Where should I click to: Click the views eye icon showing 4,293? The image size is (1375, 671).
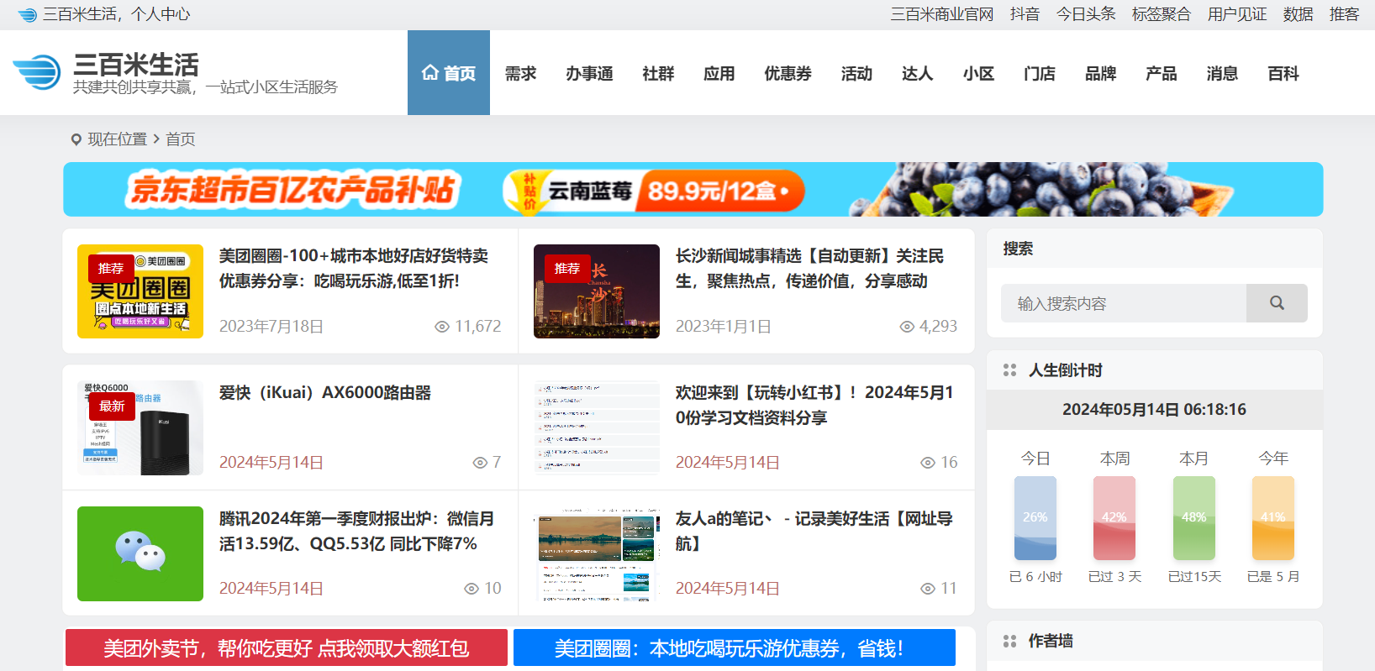(907, 327)
